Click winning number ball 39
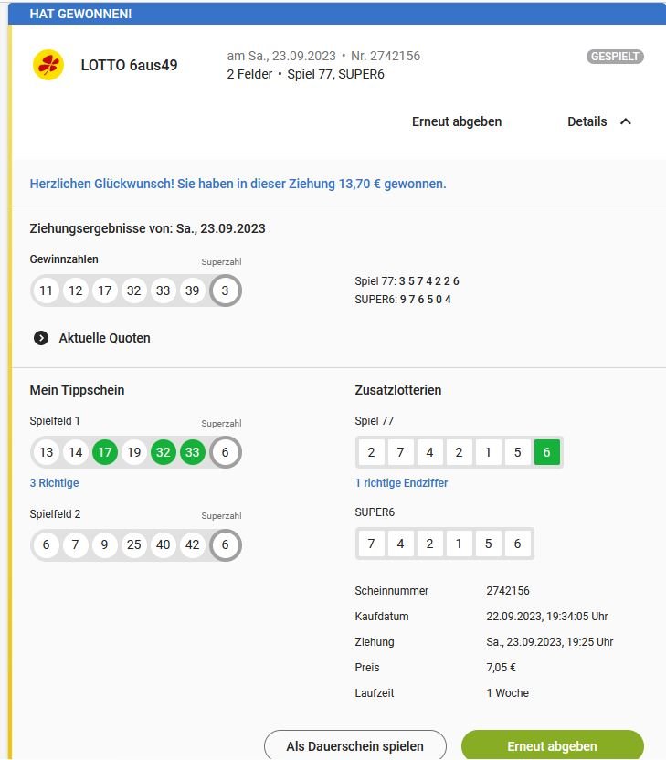The height and width of the screenshot is (760, 666). [x=193, y=290]
